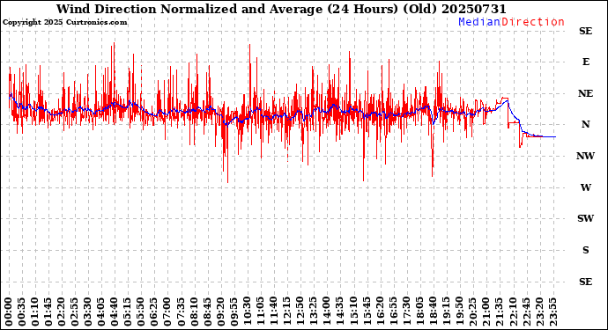Click the red Direction legend label

click(533, 22)
